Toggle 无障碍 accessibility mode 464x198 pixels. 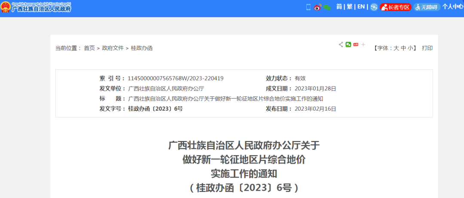427,7
